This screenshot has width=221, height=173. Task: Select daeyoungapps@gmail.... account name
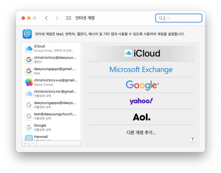coord(55,69)
